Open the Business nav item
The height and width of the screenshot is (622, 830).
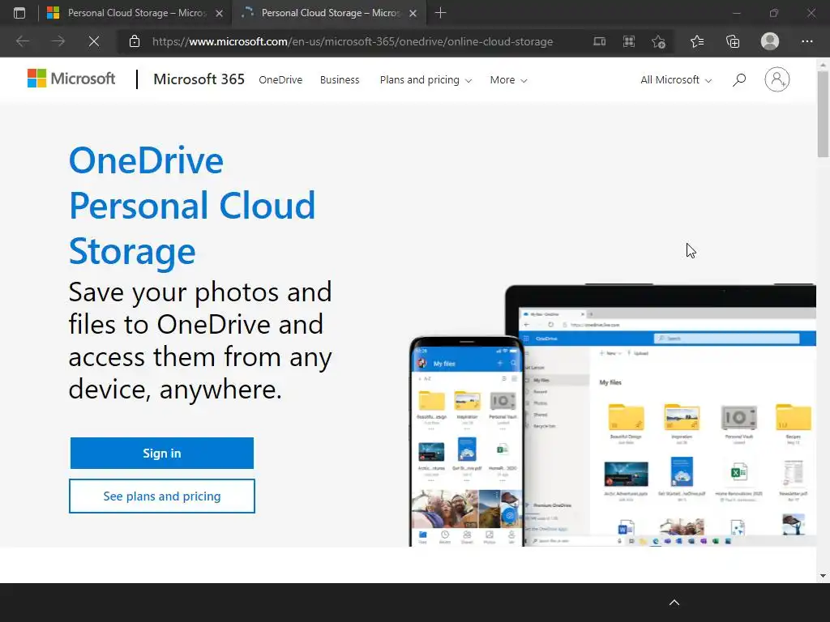(x=340, y=80)
